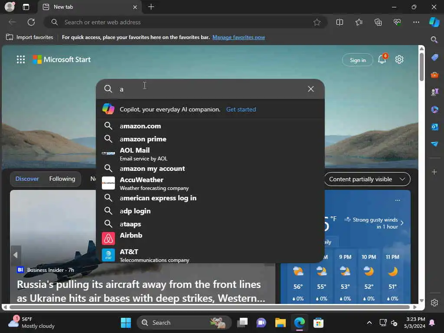Open Manage favorites now link
This screenshot has width=444, height=333.
coord(238,37)
